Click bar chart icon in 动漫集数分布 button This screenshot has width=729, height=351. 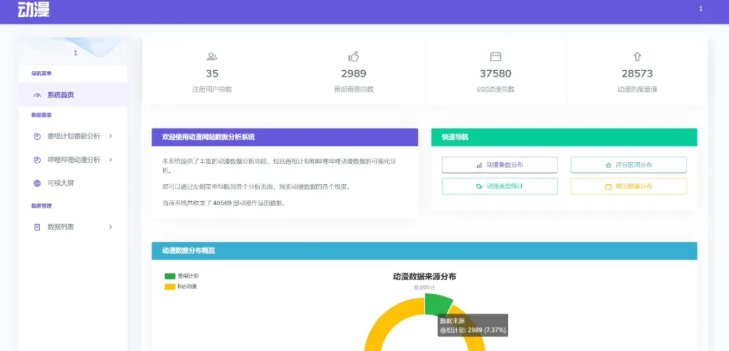479,165
